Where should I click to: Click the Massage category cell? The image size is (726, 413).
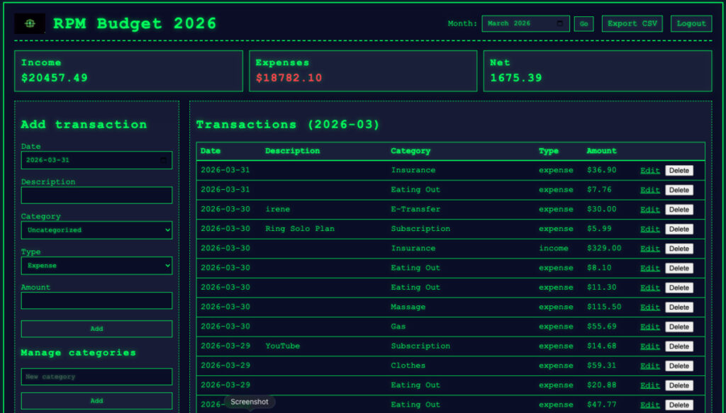408,307
